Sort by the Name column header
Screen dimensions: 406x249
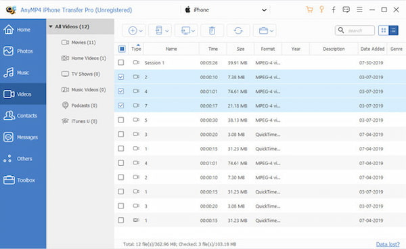pyautogui.click(x=171, y=49)
